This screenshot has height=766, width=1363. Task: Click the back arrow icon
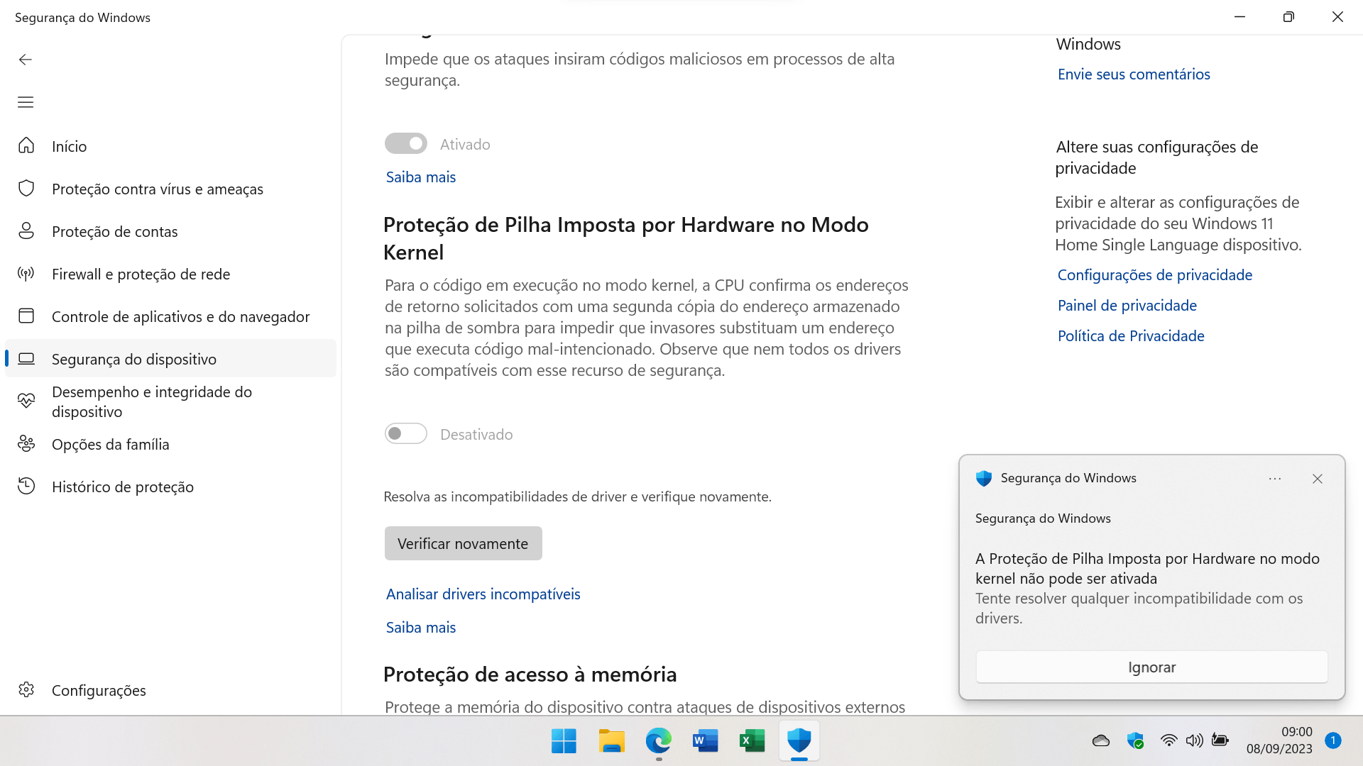(x=26, y=60)
